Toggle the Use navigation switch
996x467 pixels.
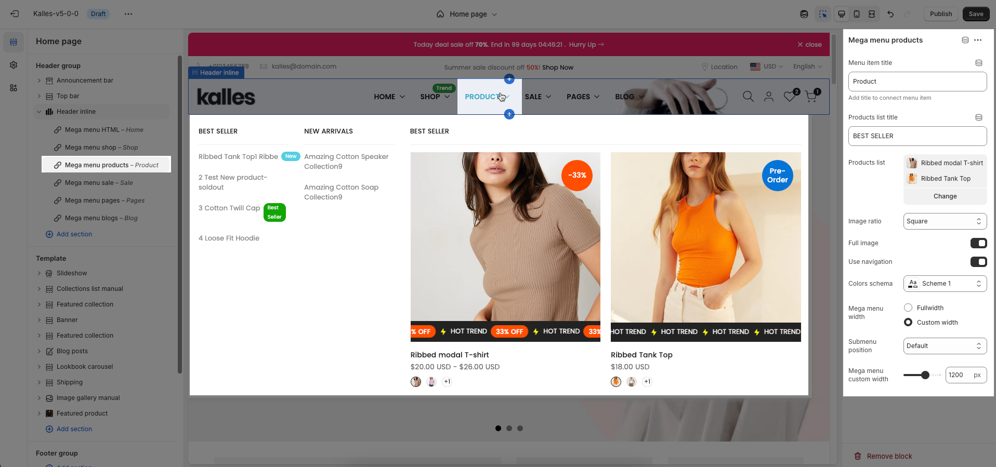pos(979,262)
